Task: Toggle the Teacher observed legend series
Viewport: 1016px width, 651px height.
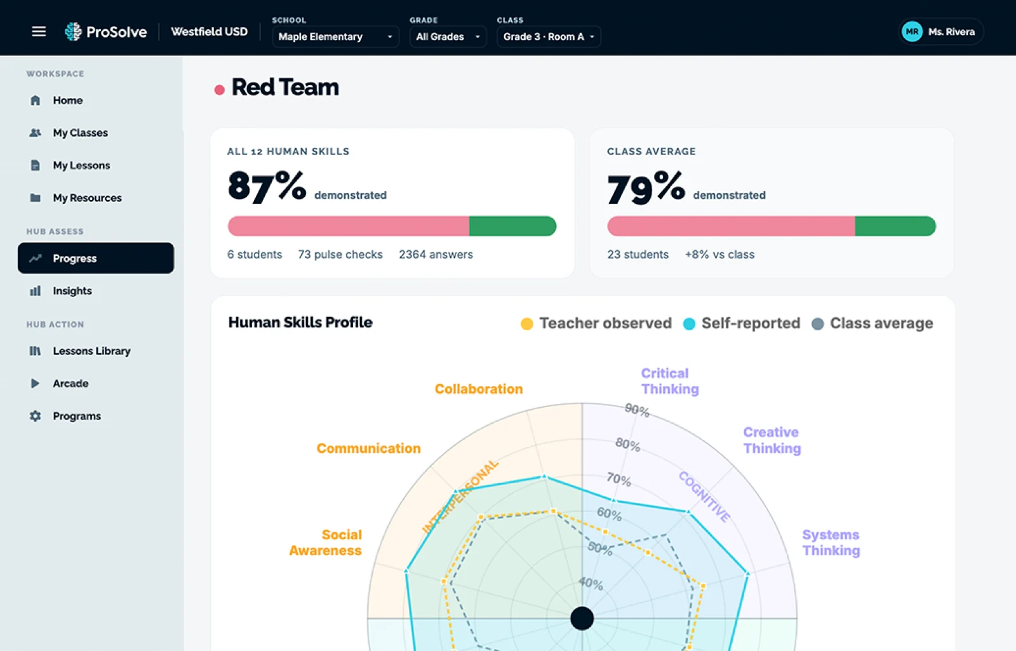Action: click(x=596, y=323)
